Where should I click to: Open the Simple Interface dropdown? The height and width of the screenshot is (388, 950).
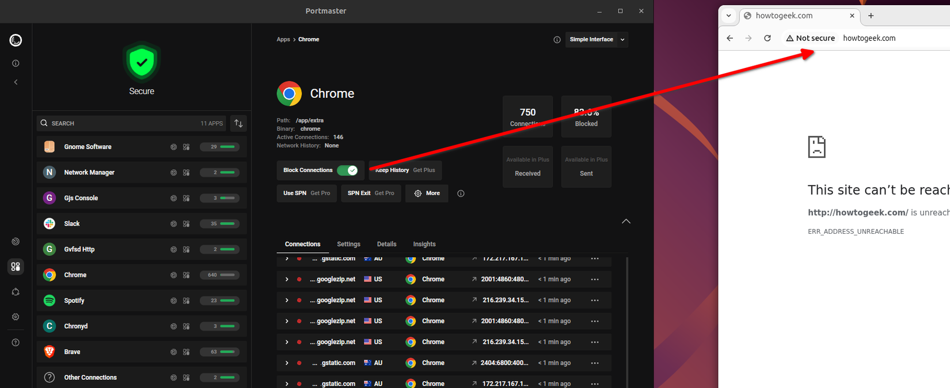coord(596,40)
